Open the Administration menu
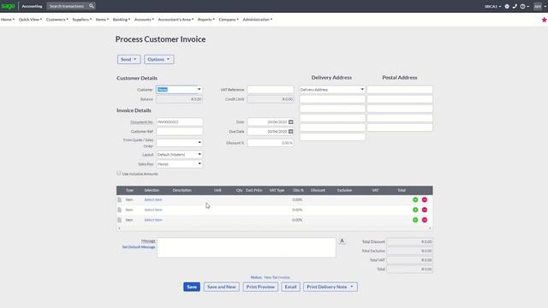The image size is (548, 308). tap(258, 20)
